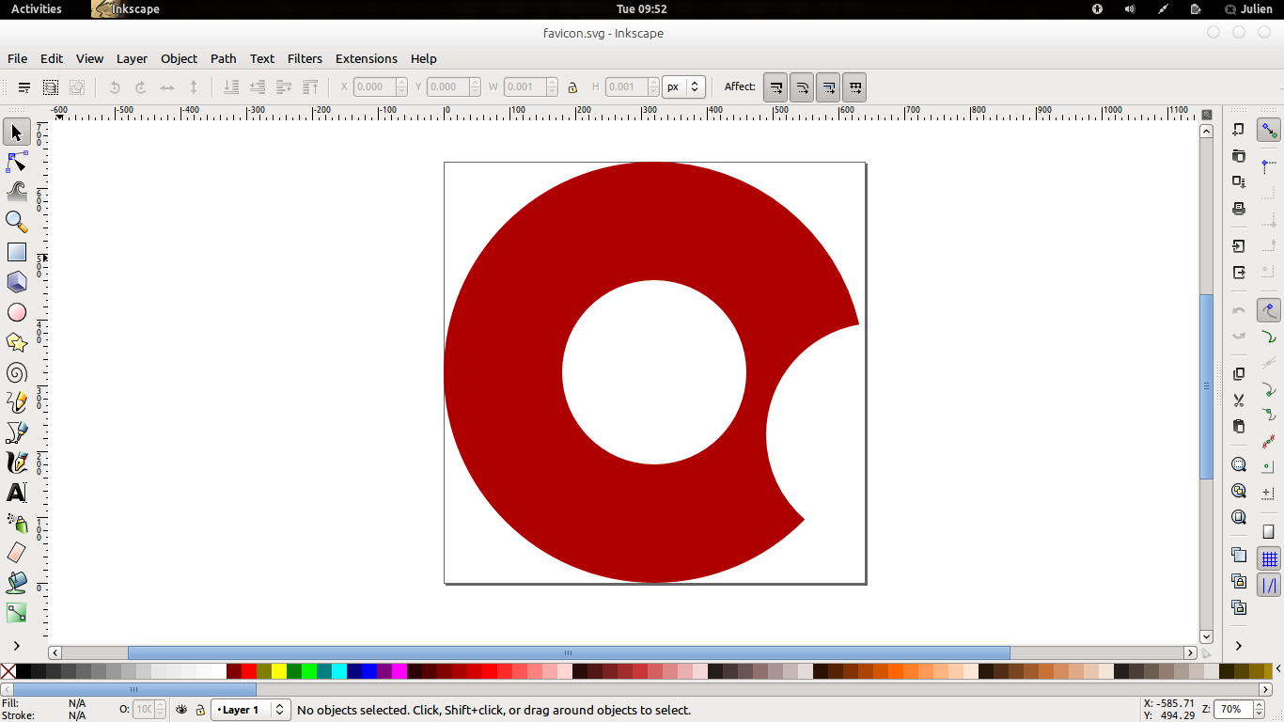Viewport: 1284px width, 722px height.
Task: Select the Calligraphy tool
Action: click(x=16, y=463)
